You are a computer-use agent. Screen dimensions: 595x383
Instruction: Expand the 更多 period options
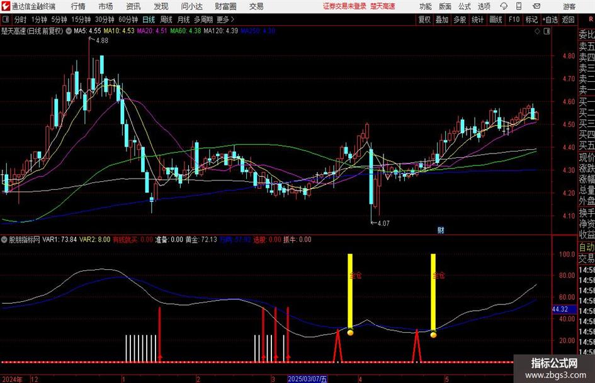tap(226, 19)
